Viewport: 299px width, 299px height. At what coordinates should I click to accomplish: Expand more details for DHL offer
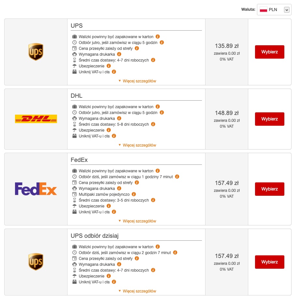[x=137, y=145]
